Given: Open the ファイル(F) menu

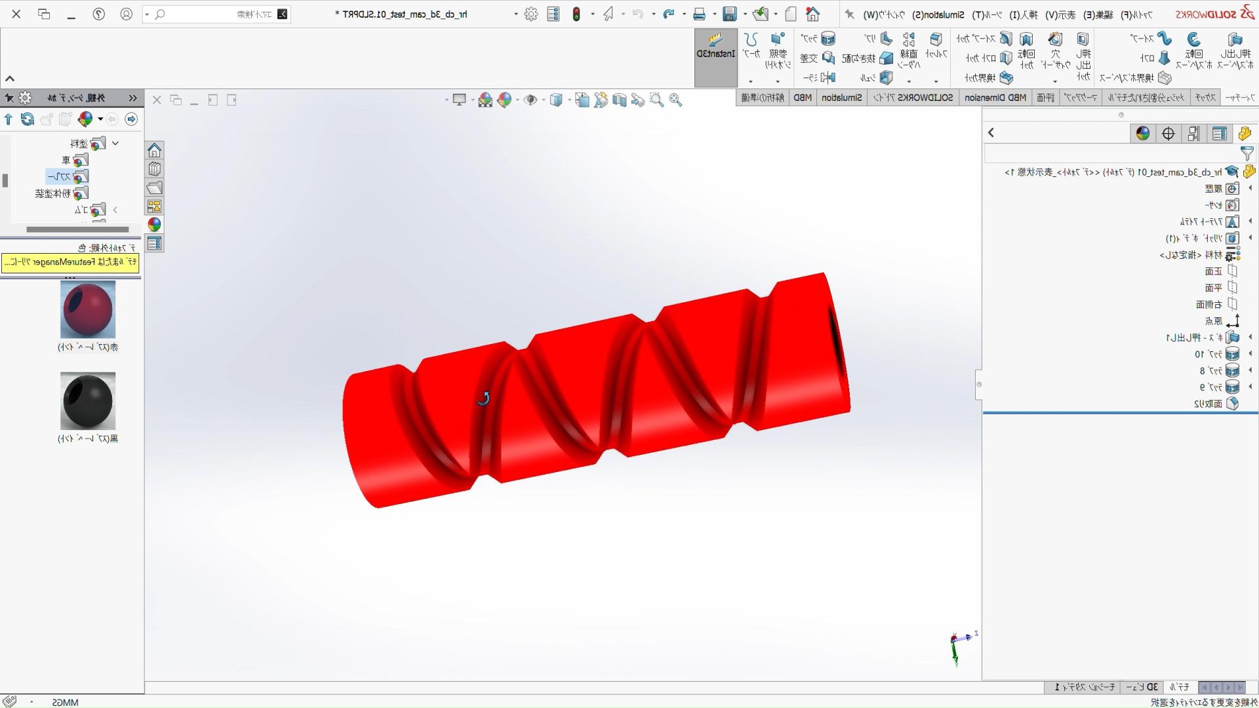Looking at the screenshot, I should 1135,14.
